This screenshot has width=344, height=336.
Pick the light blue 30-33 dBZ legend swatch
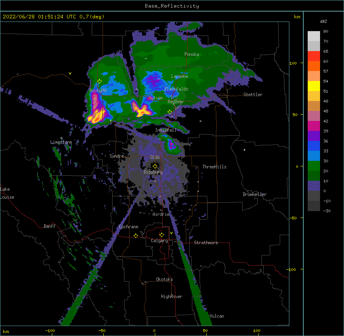314,156
